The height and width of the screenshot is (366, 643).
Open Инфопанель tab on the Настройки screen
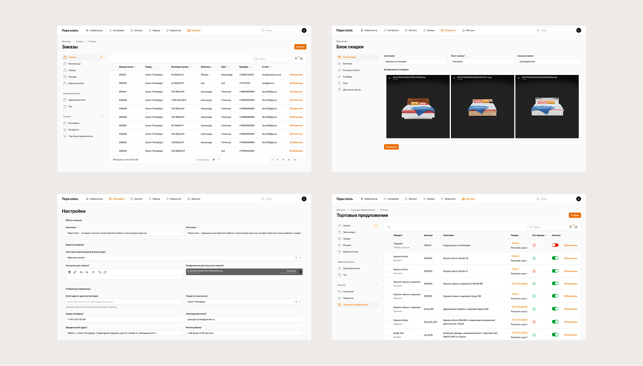click(x=94, y=199)
